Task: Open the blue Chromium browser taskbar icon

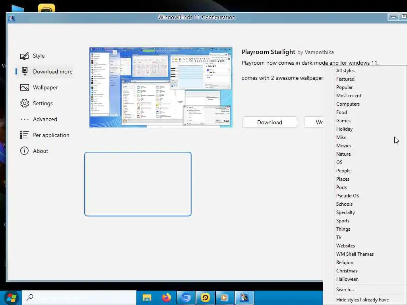Action: pyautogui.click(x=186, y=297)
